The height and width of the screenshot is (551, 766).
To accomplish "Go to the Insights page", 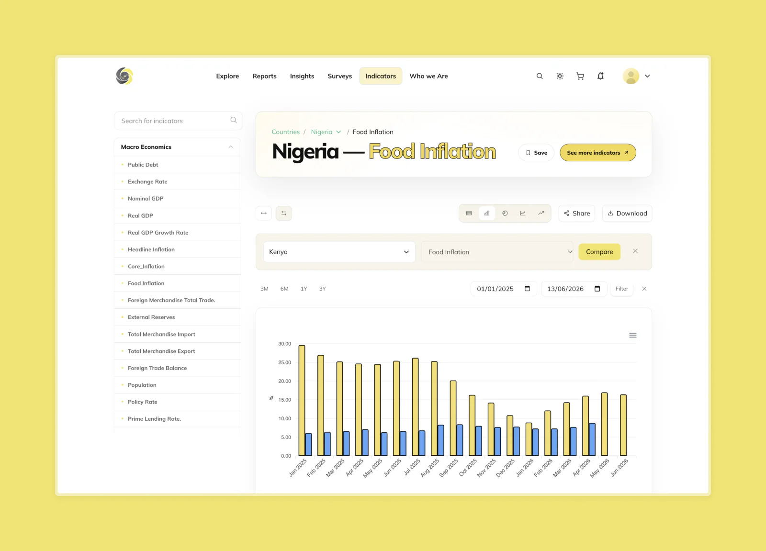I will [302, 76].
